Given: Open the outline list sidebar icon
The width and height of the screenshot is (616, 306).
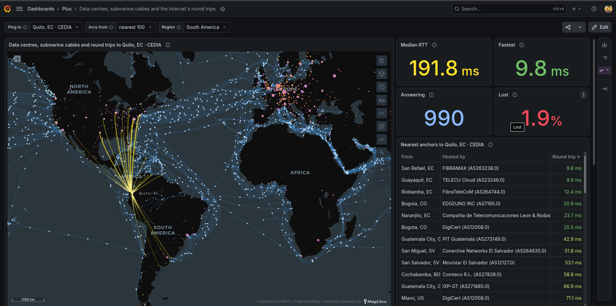Looking at the screenshot, I should pyautogui.click(x=605, y=58).
